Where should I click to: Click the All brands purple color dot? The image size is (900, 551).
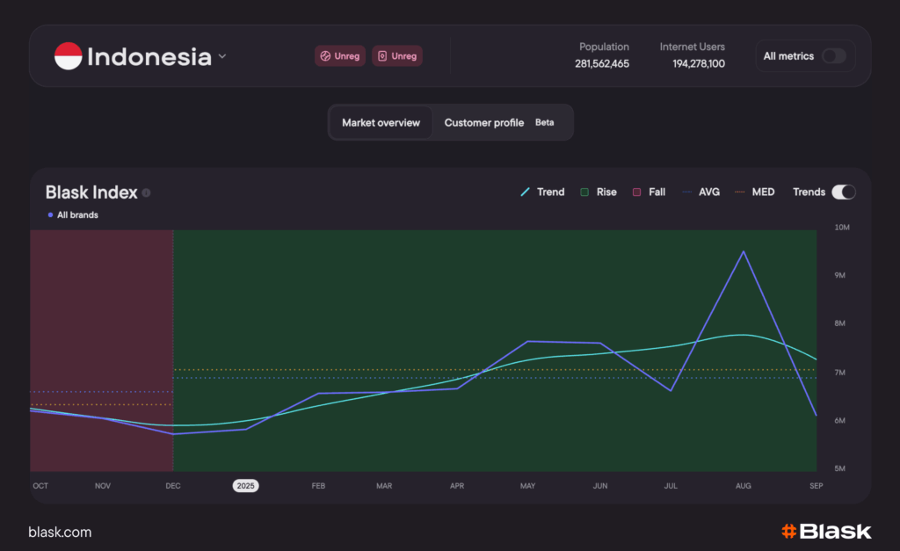50,214
